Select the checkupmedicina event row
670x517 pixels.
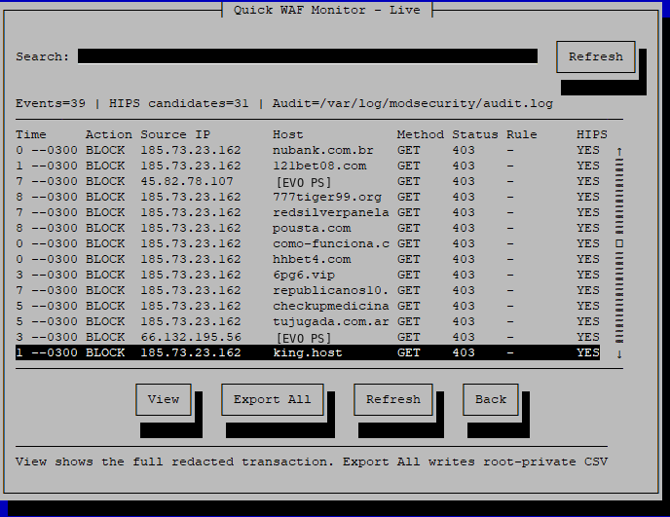308,306
